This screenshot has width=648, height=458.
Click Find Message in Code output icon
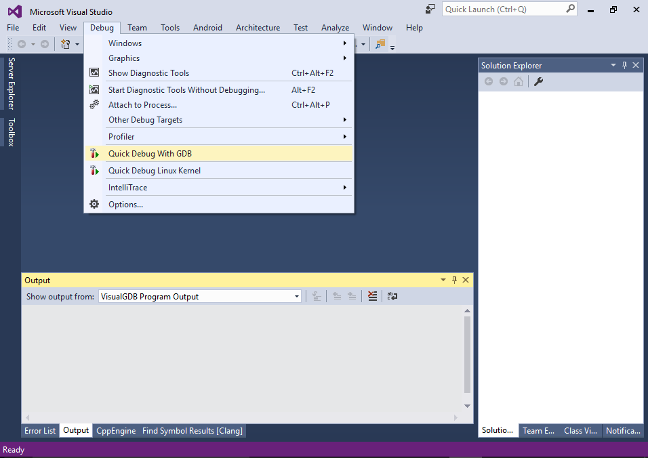[x=317, y=296]
